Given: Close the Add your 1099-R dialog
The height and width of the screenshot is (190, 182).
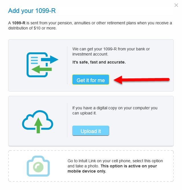Looking at the screenshot, I should [176, 5].
